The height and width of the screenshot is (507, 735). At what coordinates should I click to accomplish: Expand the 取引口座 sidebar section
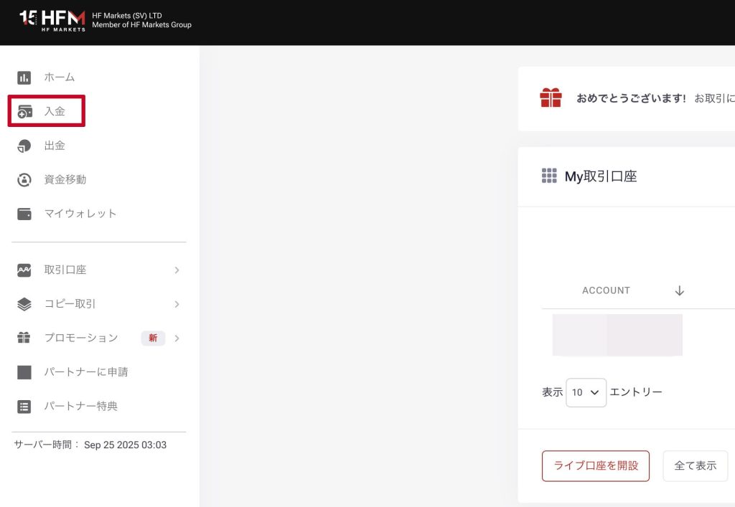177,270
